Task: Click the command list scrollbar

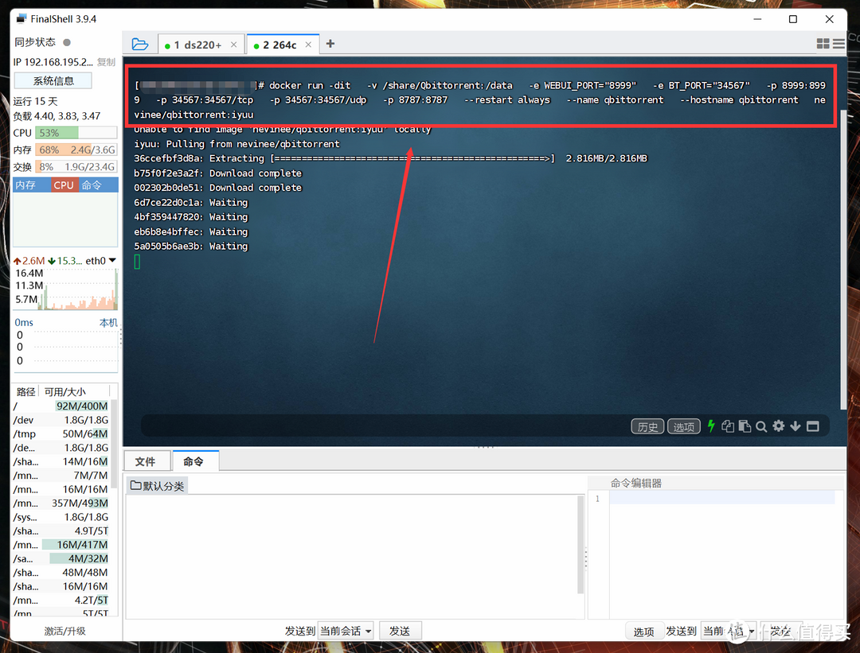Action: pyautogui.click(x=580, y=545)
